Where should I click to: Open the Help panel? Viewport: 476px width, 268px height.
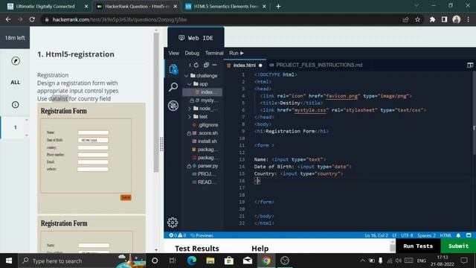[260, 249]
